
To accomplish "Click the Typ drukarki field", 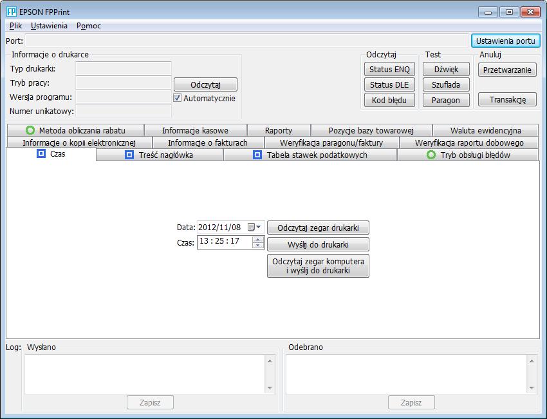I will (x=124, y=68).
